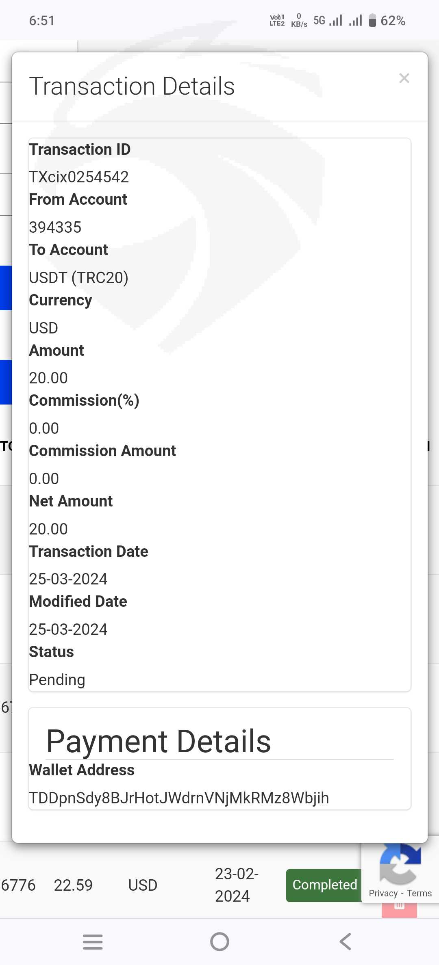Tap the reCAPTCHA badge logo

(x=400, y=864)
